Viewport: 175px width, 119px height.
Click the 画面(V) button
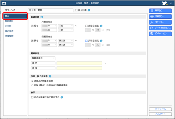(160, 11)
